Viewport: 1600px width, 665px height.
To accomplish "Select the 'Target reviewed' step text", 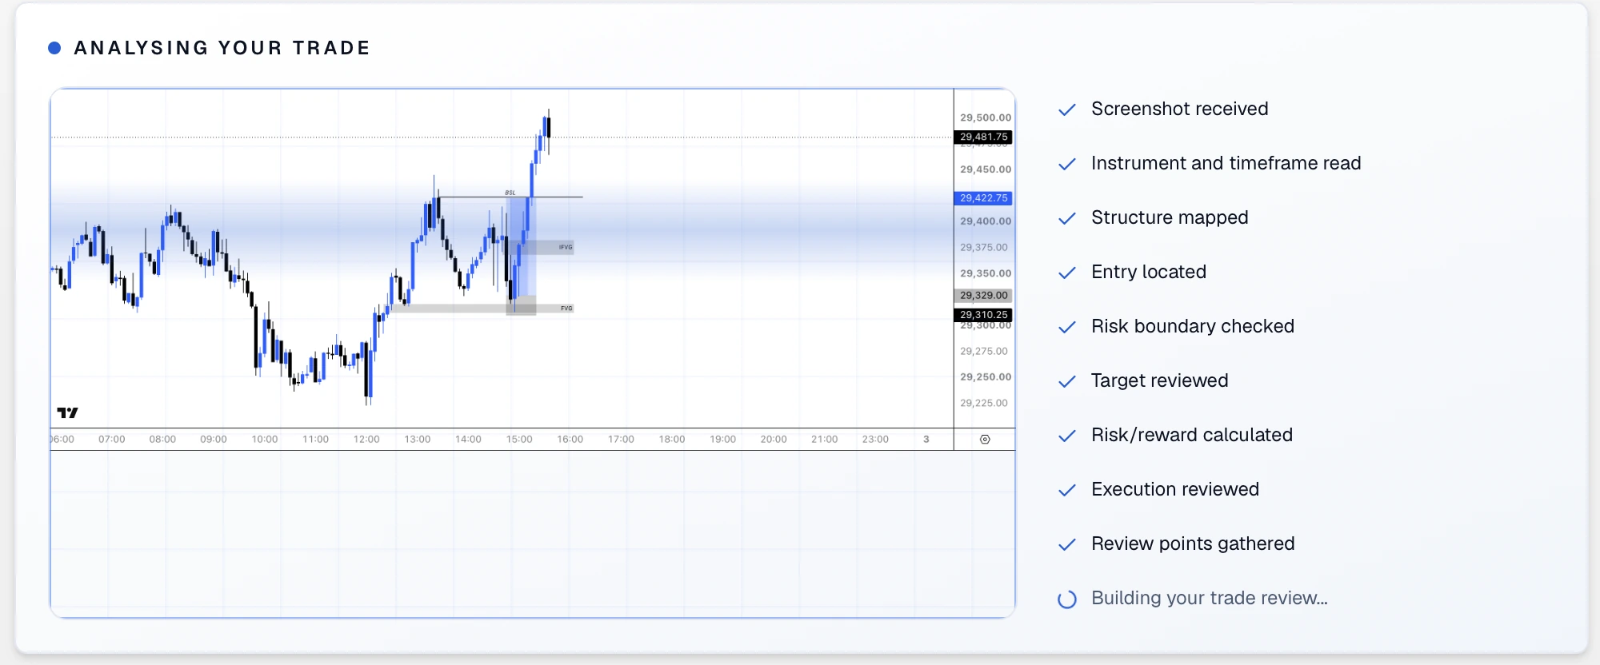I will [1159, 380].
